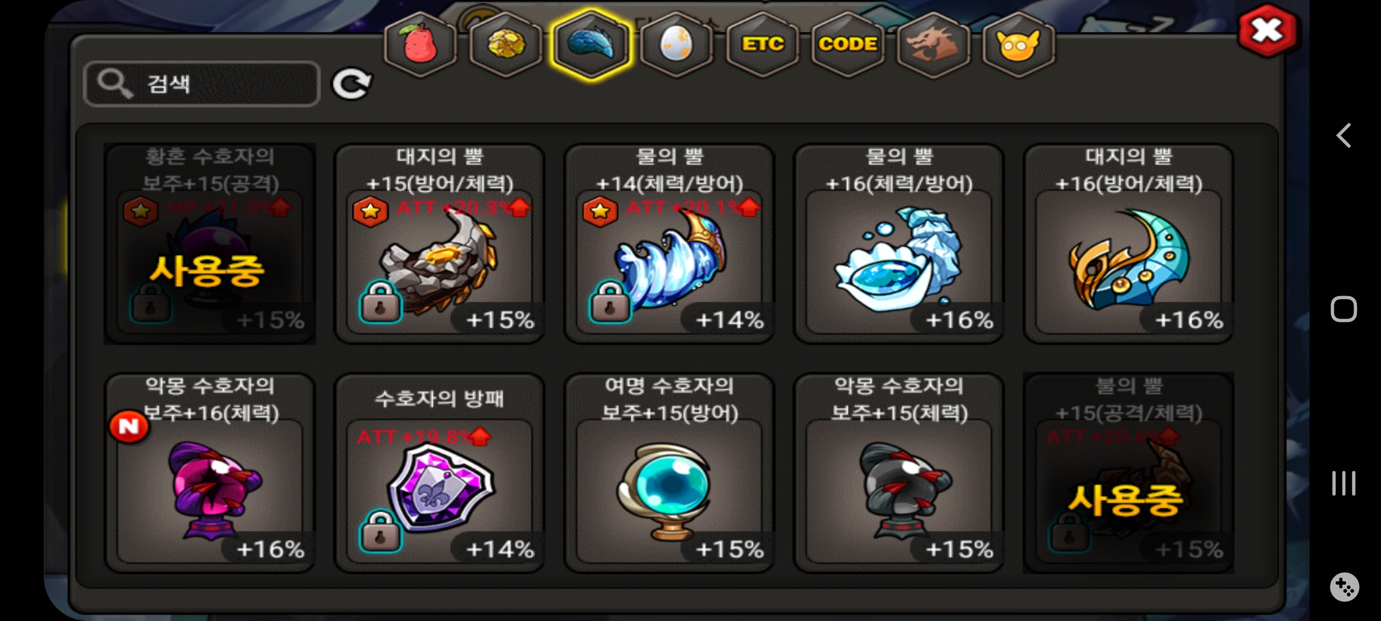Open the egg inventory tab

[x=676, y=44]
